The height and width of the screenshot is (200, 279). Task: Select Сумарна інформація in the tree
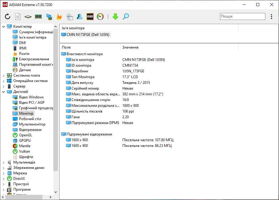(x=33, y=32)
